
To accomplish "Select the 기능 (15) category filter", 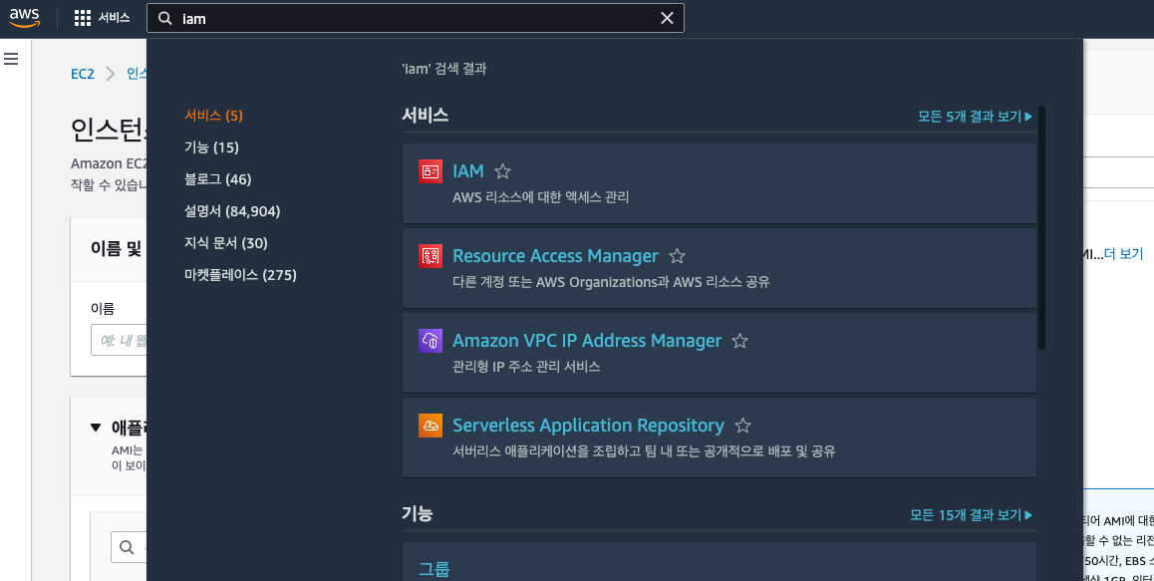I will pos(212,147).
